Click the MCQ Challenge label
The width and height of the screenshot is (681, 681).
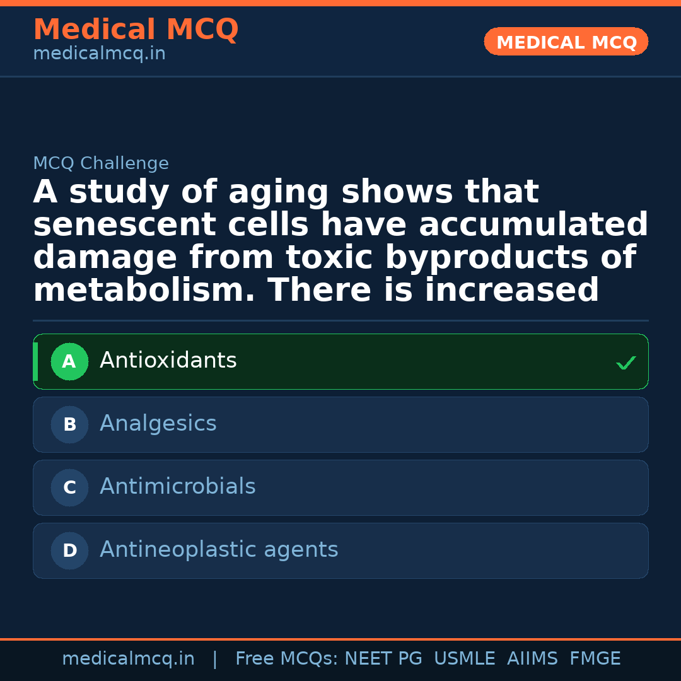tap(101, 164)
